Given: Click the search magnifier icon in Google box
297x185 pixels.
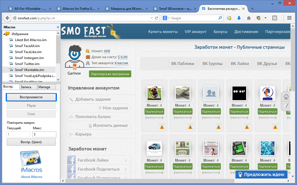Looking at the screenshot, I should [220, 18].
